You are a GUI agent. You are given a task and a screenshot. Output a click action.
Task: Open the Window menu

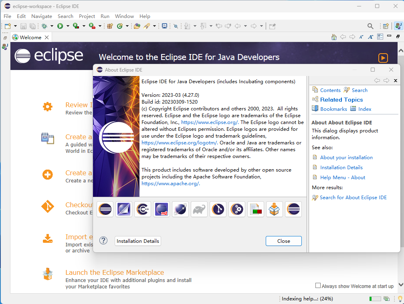[124, 16]
